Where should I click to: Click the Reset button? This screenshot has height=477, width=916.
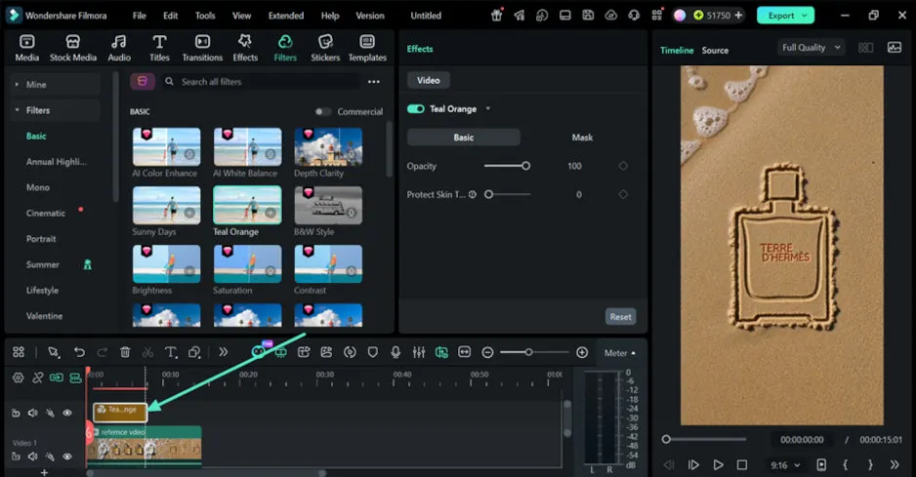620,316
